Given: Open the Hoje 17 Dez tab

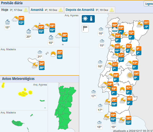Looking at the screenshot, I should tap(15, 10).
